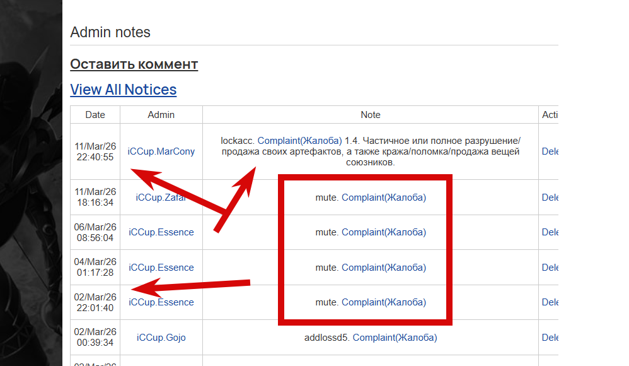The height and width of the screenshot is (366, 629).
Task: Delete the 04/Mar/26 01:17:28 note
Action: tap(550, 268)
